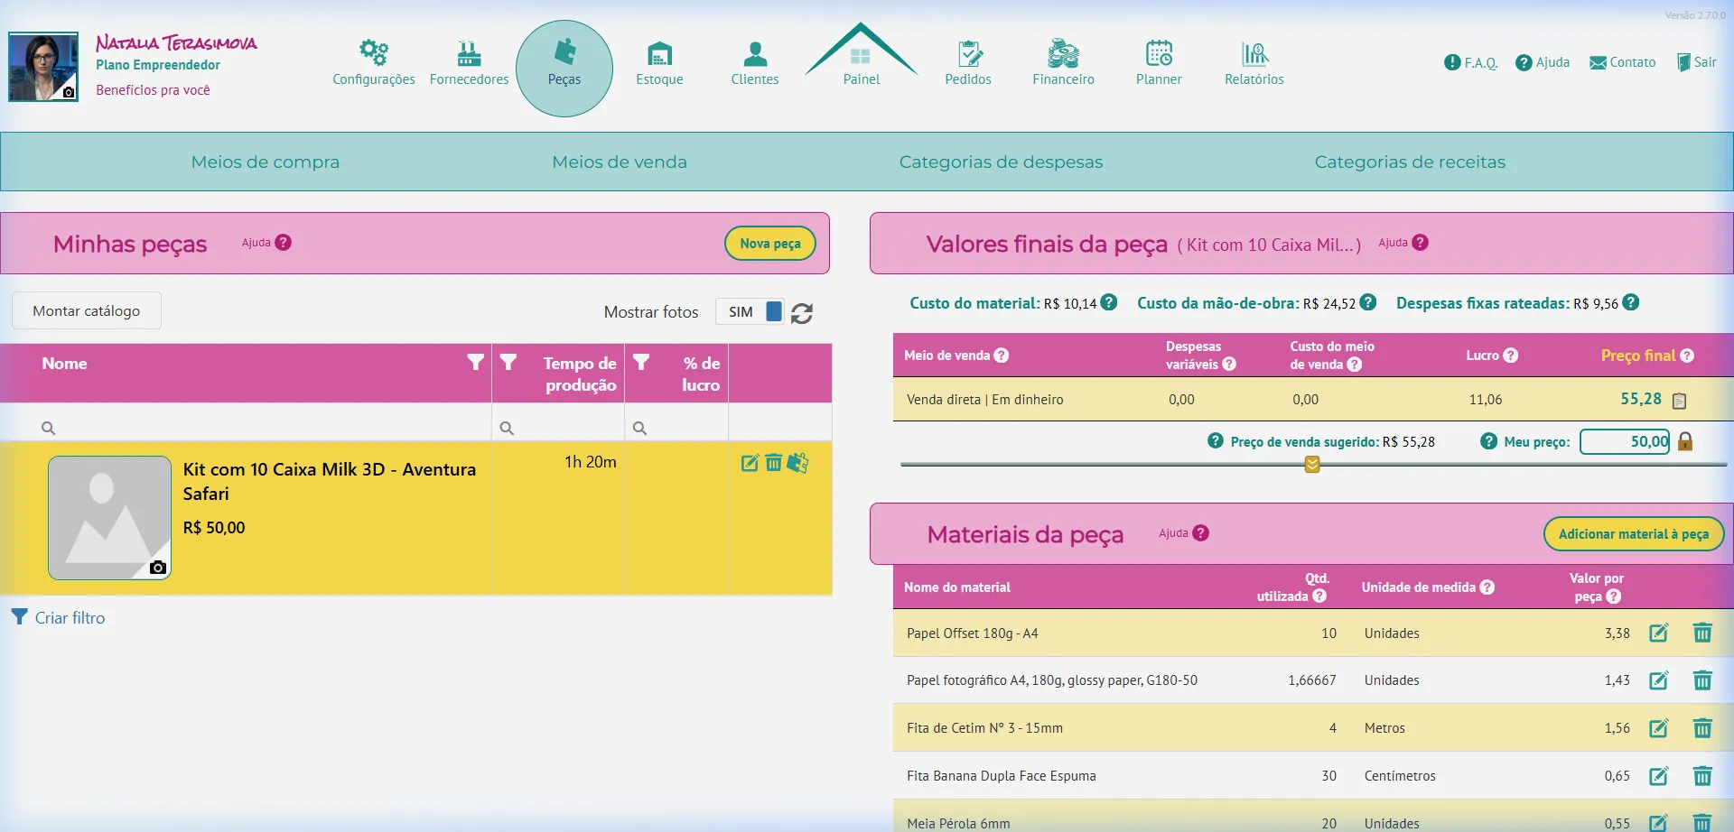
Task: Toggle the filter on the Nome column
Action: [476, 363]
